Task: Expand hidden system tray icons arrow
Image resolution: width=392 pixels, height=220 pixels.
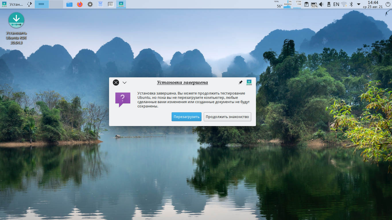Action: [359, 4]
